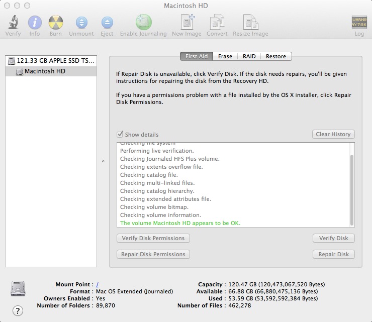
Task: Click the Number of Folders value 89,870
Action: point(106,305)
